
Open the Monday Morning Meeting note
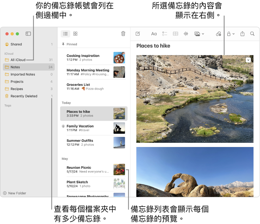[x=94, y=72]
